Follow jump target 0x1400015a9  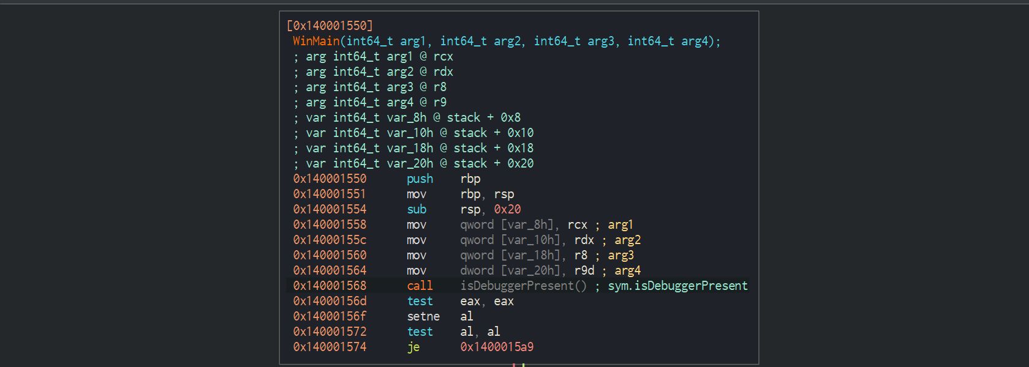coord(497,347)
